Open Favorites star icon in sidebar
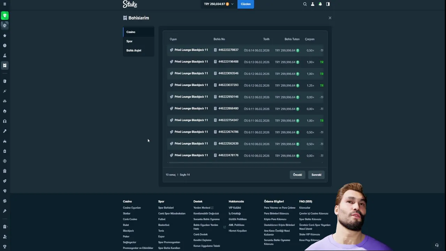 pyautogui.click(x=5, y=36)
